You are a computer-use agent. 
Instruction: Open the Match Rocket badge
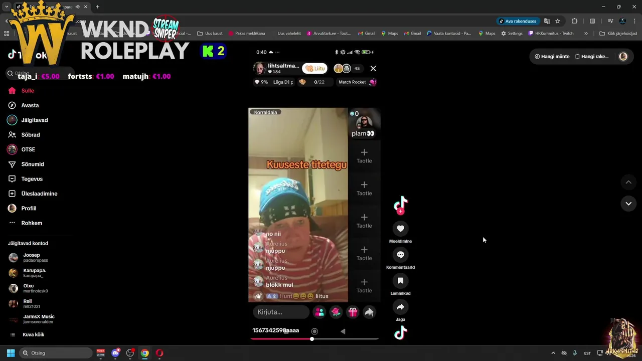tap(357, 82)
